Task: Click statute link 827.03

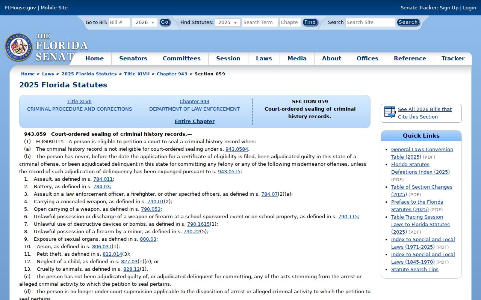Action: tap(129, 262)
